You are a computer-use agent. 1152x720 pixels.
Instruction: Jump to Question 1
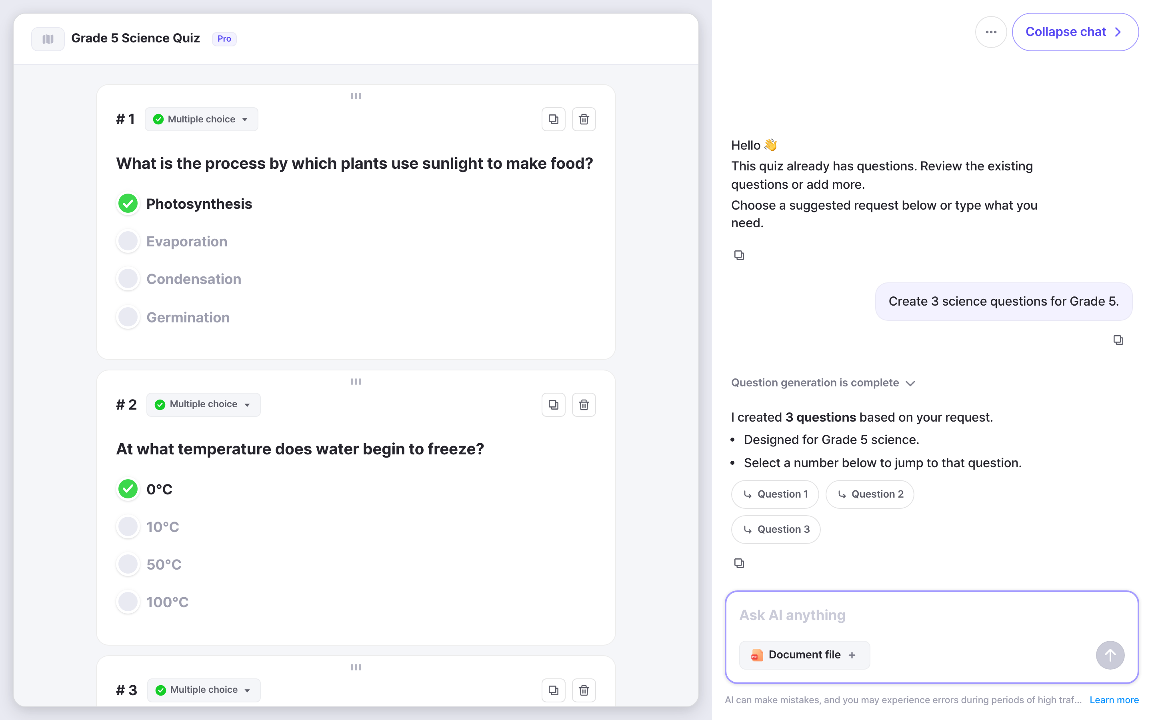point(775,494)
